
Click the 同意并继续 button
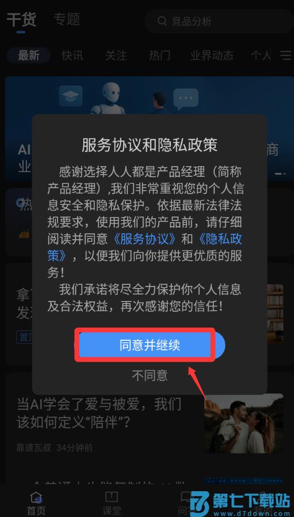[x=150, y=345]
